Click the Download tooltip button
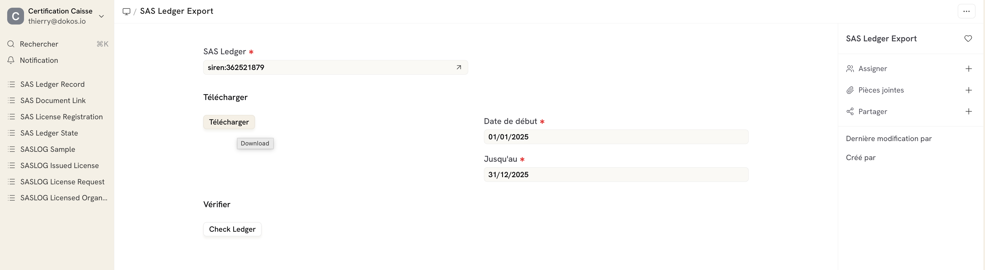 click(255, 143)
